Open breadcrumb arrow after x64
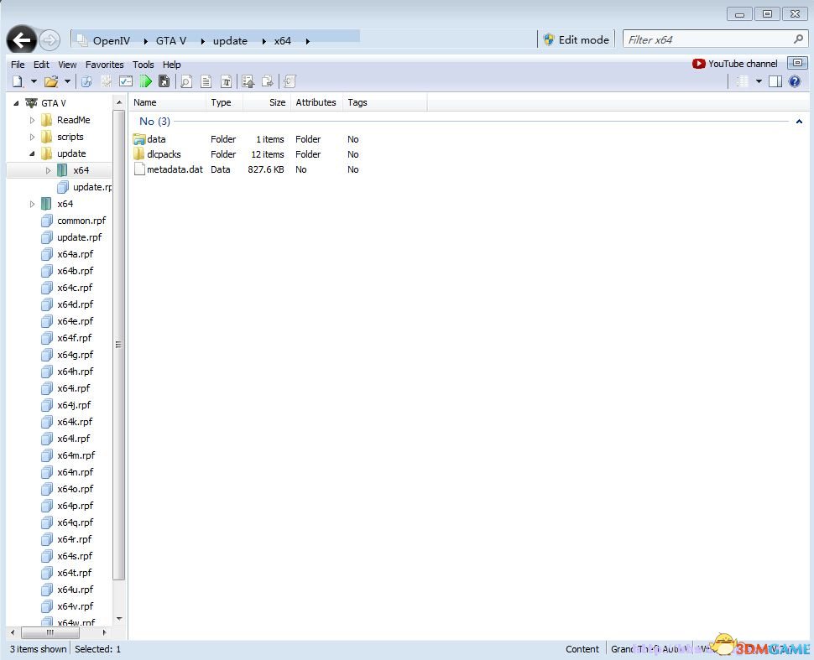The image size is (814, 660). click(307, 41)
